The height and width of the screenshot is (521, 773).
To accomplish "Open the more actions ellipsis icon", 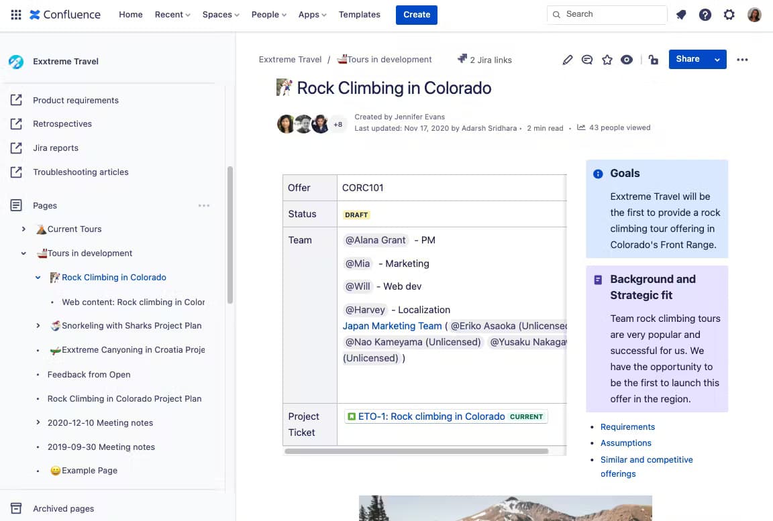I will click(742, 59).
